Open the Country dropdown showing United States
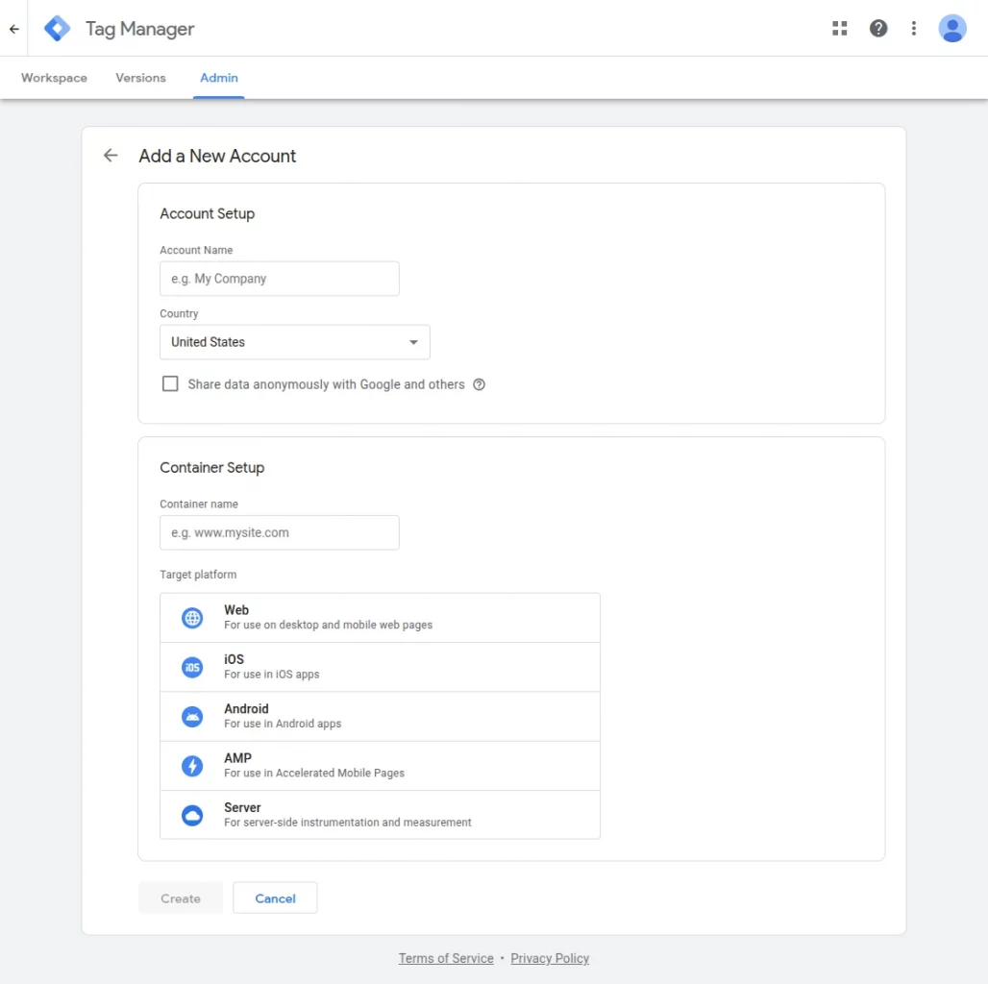Image resolution: width=988 pixels, height=984 pixels. click(295, 342)
